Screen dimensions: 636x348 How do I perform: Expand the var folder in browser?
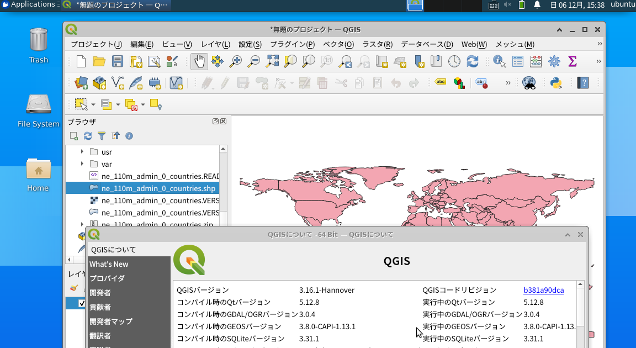(x=82, y=164)
